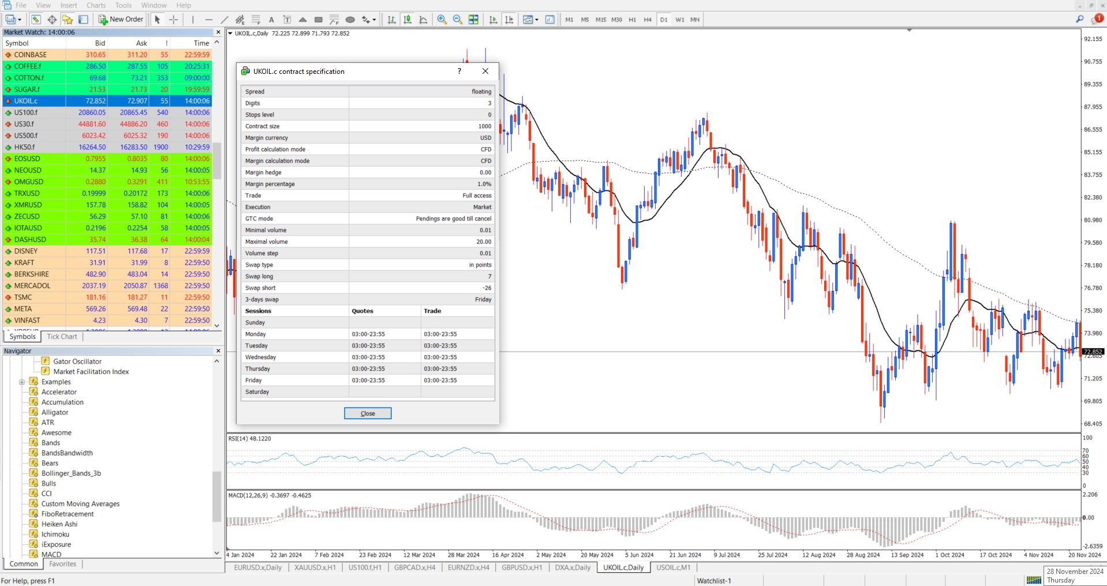The width and height of the screenshot is (1107, 586).
Task: Click the New Order button
Action: pos(121,19)
